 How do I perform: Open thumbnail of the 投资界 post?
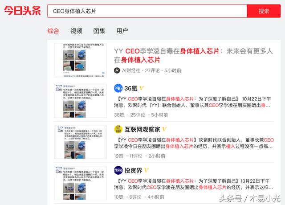(x=80, y=183)
